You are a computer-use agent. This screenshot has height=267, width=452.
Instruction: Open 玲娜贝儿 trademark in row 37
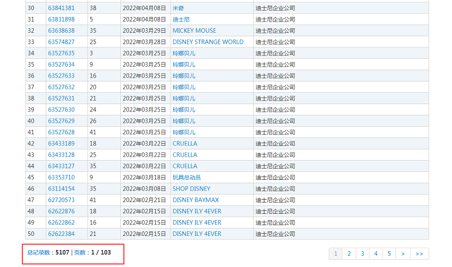(x=184, y=87)
